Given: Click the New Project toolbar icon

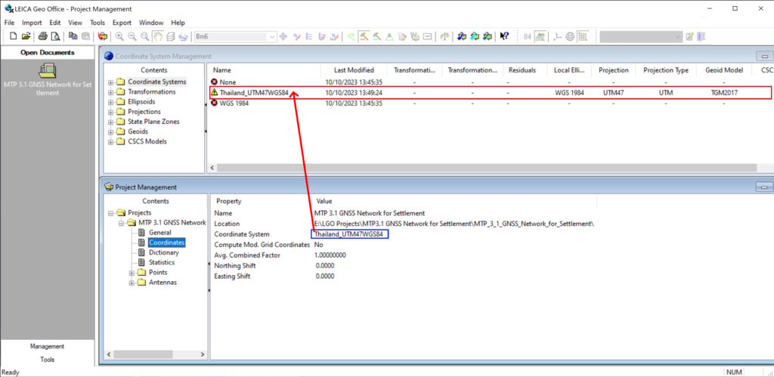Looking at the screenshot, I should point(13,36).
